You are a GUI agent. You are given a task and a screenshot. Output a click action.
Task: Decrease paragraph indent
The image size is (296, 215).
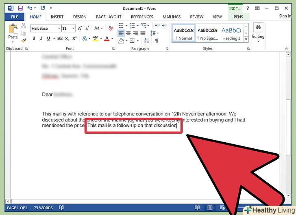tap(157, 26)
